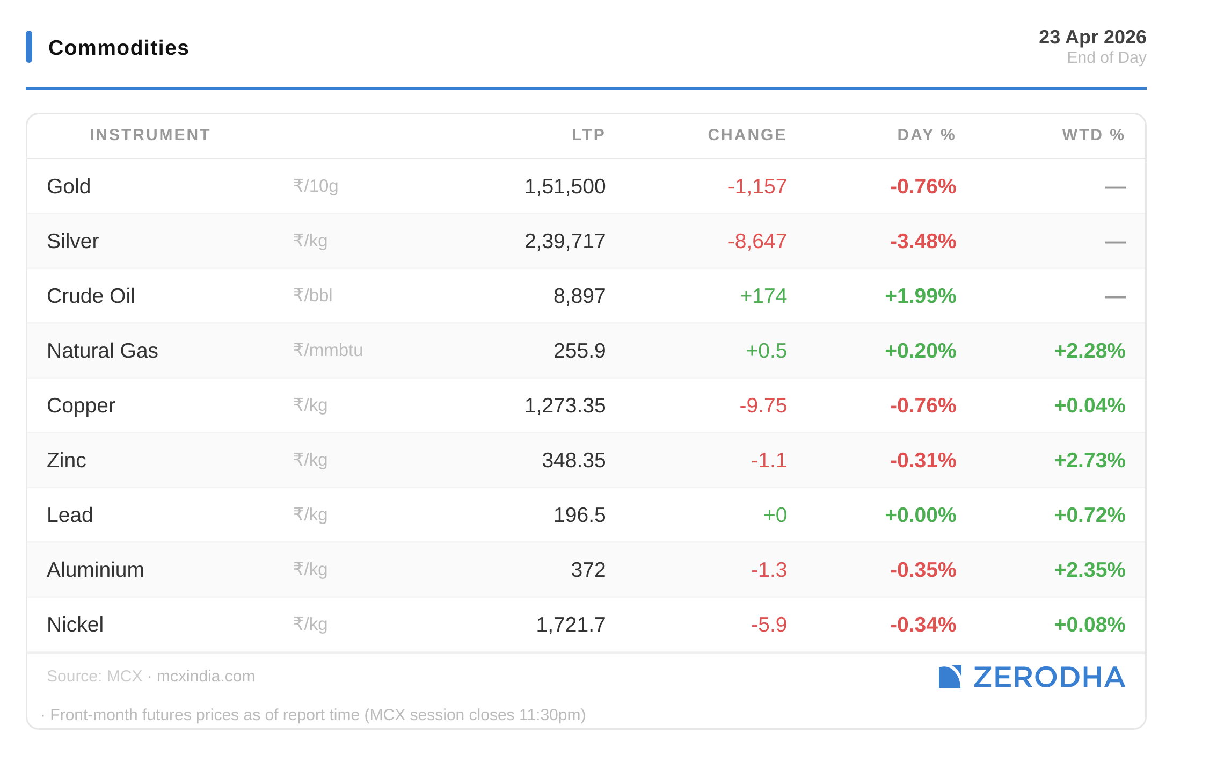Select the Aluminium row name

pyautogui.click(x=96, y=570)
